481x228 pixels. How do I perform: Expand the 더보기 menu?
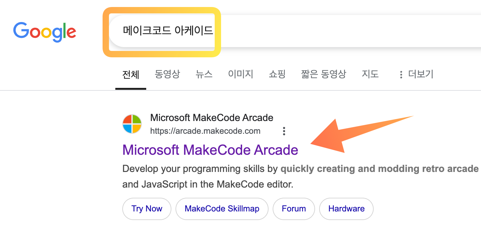point(416,75)
